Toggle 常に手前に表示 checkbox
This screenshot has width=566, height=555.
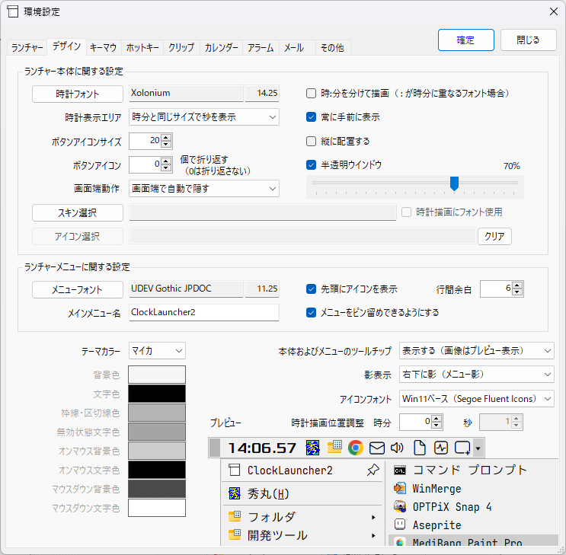click(x=311, y=117)
